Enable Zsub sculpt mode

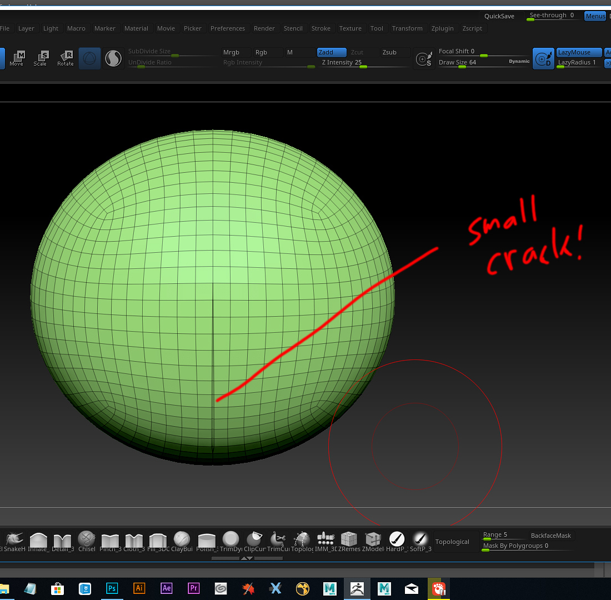395,52
